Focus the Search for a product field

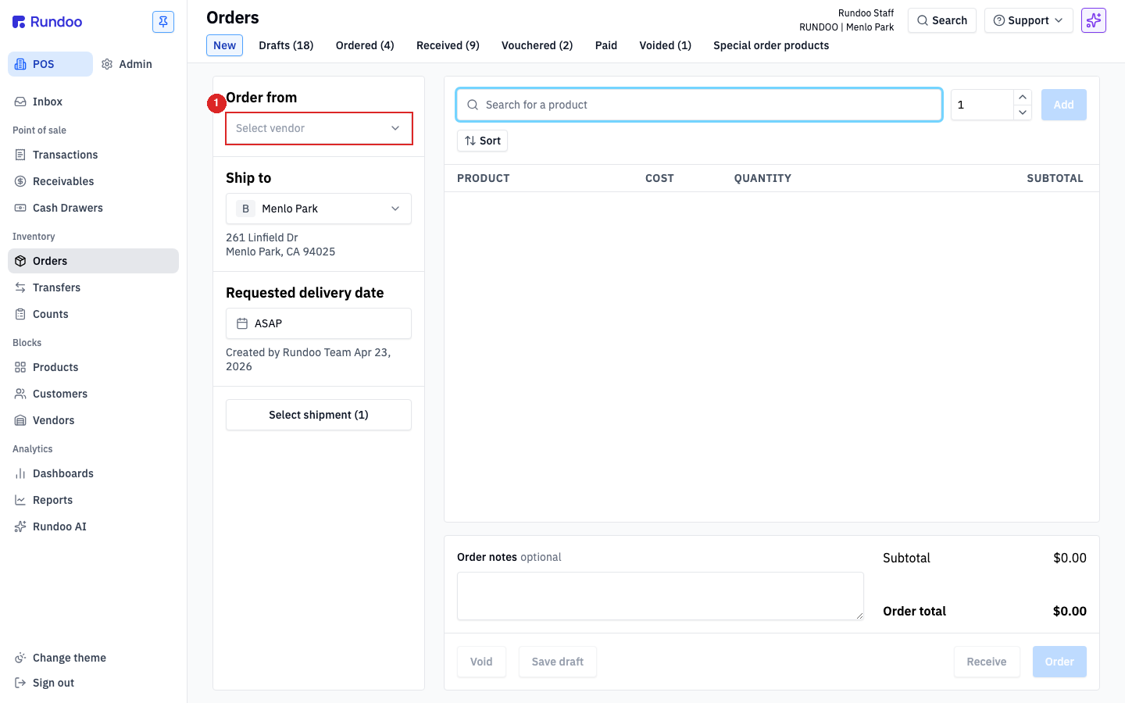[x=699, y=105]
